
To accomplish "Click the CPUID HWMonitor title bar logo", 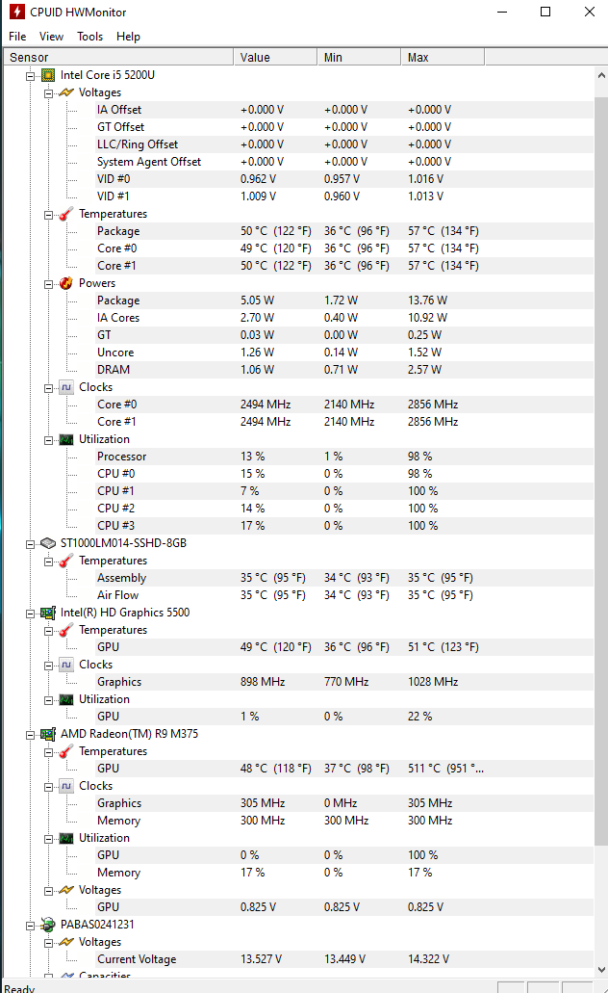I will (x=17, y=12).
